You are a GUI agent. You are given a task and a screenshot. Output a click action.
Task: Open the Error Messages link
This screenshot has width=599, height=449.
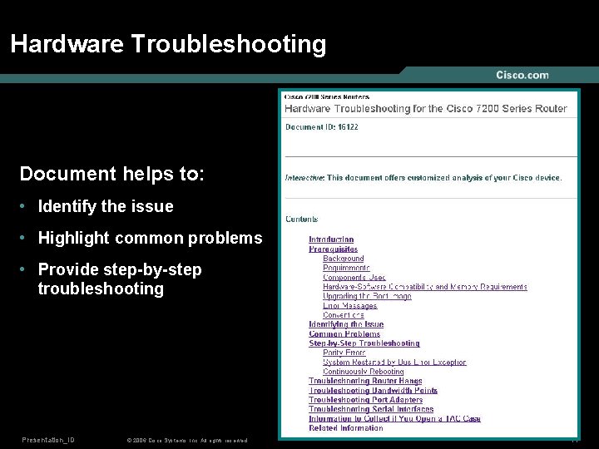pyautogui.click(x=350, y=305)
